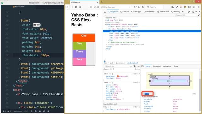Click the site info icon in address bar
Viewport: 202px width, 114px height.
pos(91,7)
